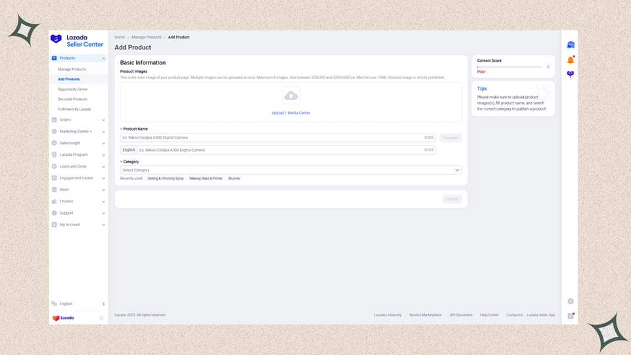The image size is (631, 355).
Task: Click the Engagement Center sidebar icon
Action: coord(55,178)
